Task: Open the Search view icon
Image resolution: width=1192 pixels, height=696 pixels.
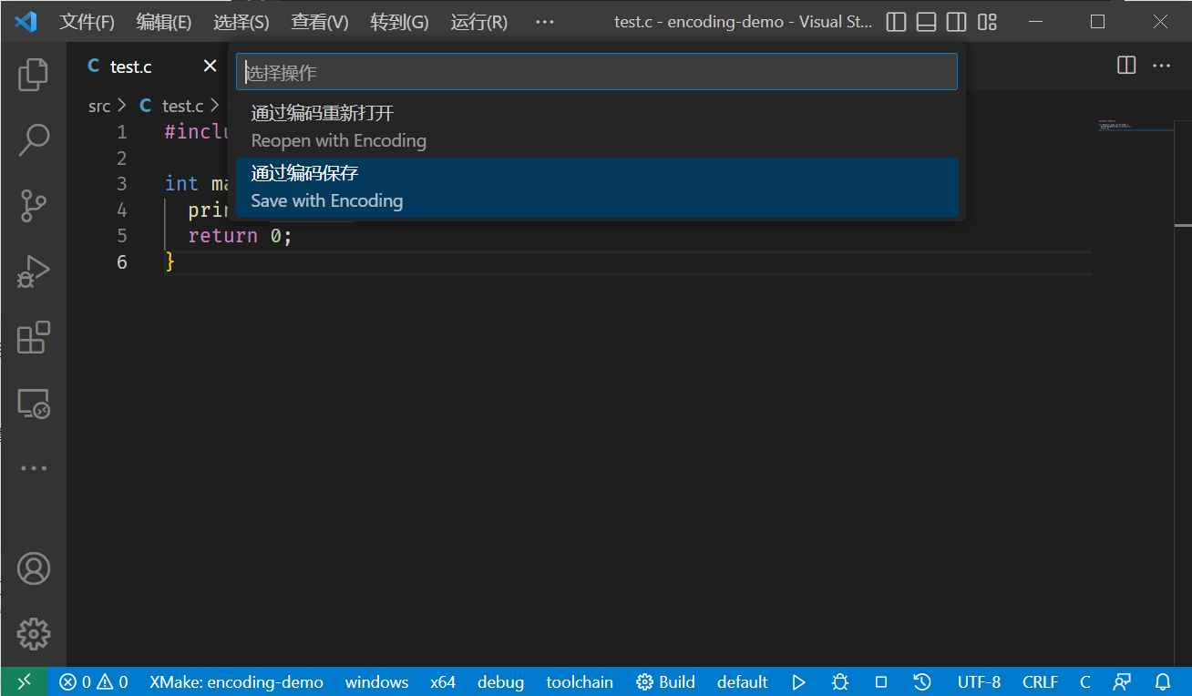Action: 34,139
